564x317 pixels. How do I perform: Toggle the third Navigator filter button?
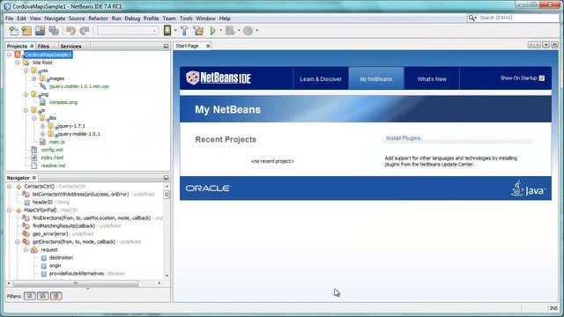[56, 296]
